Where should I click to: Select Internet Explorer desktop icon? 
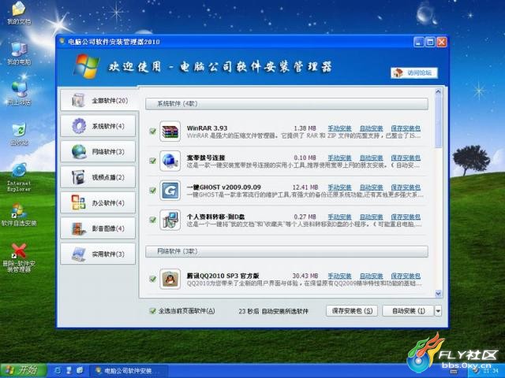click(19, 177)
